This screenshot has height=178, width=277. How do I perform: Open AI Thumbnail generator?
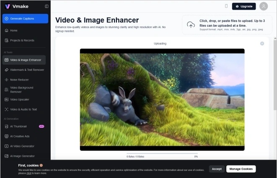pyautogui.click(x=24, y=126)
